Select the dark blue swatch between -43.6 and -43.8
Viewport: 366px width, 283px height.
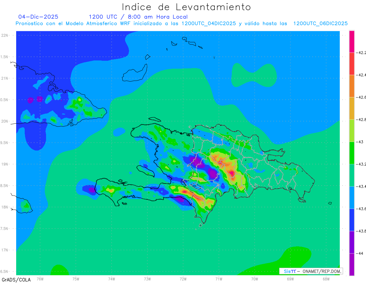(x=352, y=220)
